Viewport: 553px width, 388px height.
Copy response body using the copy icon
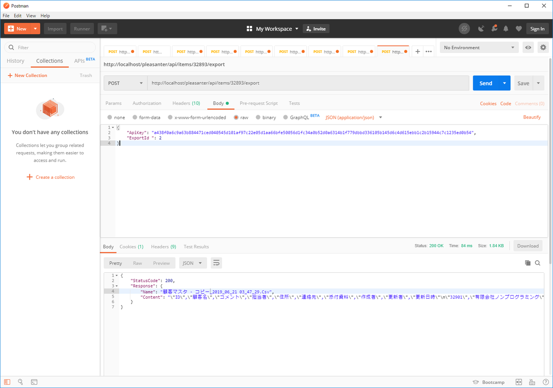click(x=527, y=263)
